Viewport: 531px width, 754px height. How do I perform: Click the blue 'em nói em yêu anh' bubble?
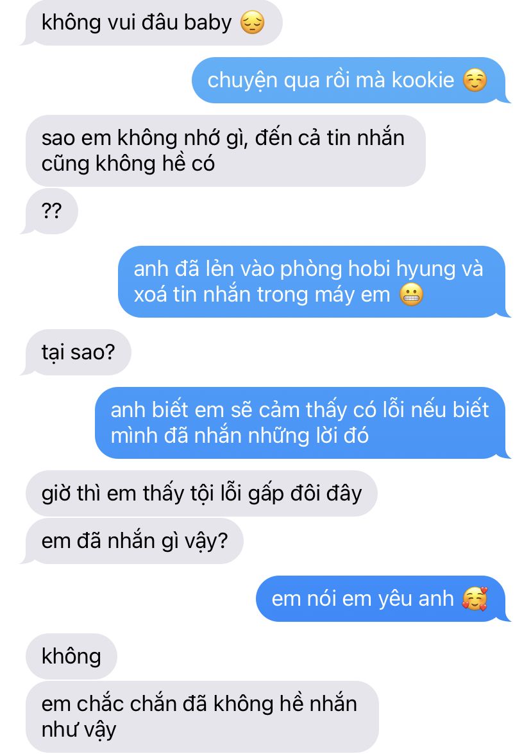(x=383, y=599)
